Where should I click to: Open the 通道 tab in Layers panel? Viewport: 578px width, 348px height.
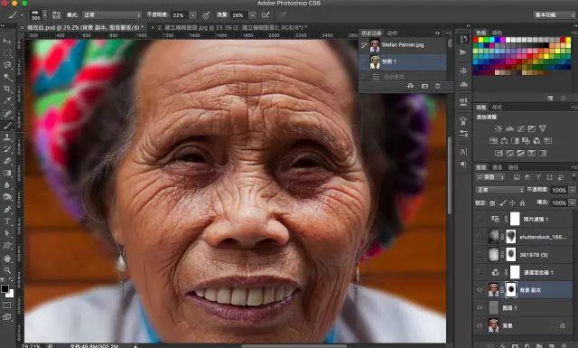498,167
